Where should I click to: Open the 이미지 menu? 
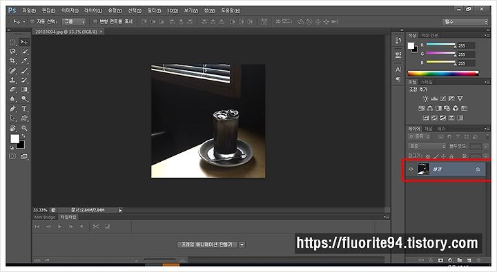[x=70, y=10]
